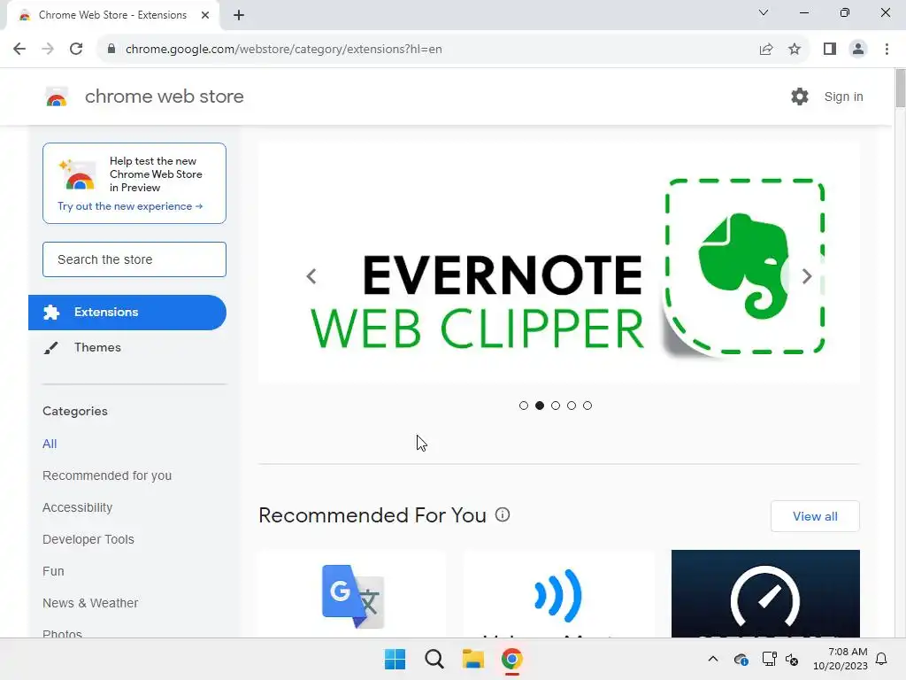Click Try out the new experience link

point(130,206)
